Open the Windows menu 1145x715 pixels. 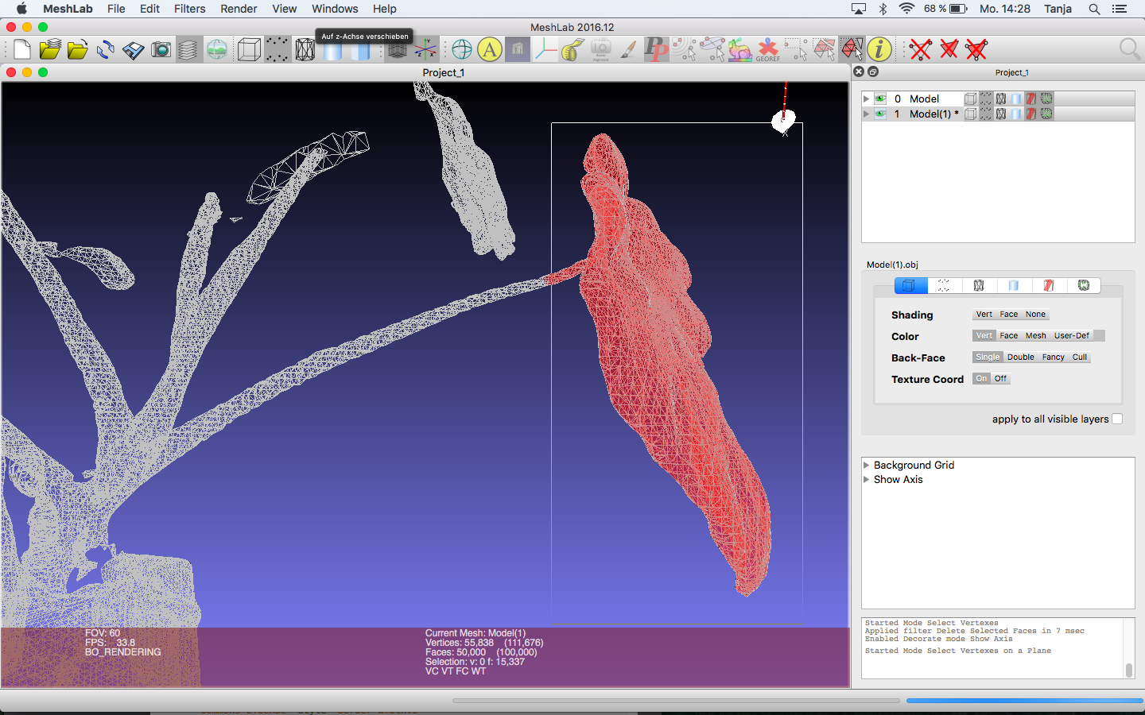pos(335,9)
